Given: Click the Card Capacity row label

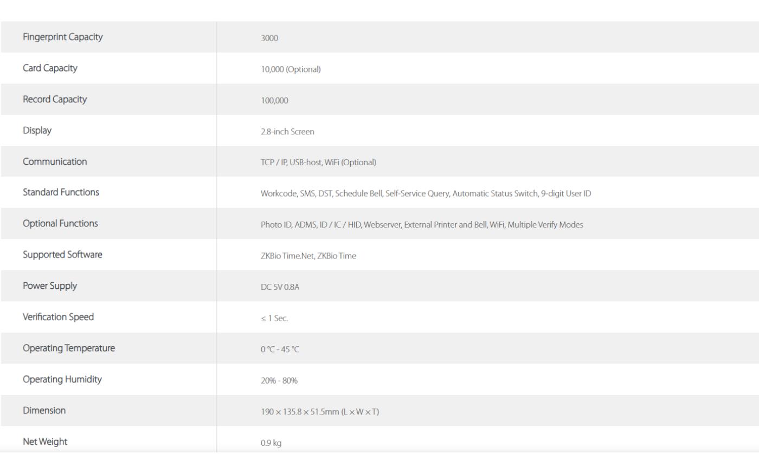Looking at the screenshot, I should point(50,68).
